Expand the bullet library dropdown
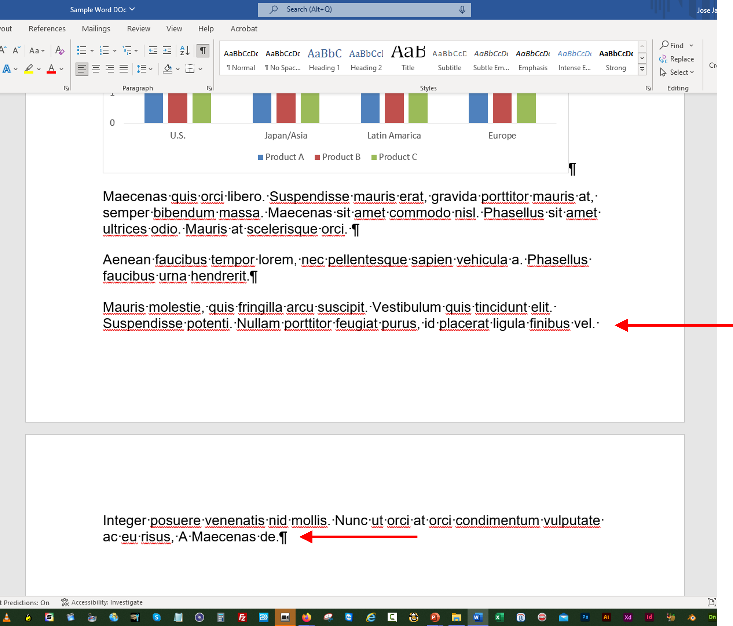The height and width of the screenshot is (626, 733). 92,51
